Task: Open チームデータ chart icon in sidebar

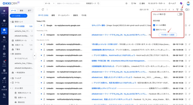Action: pos(4,80)
